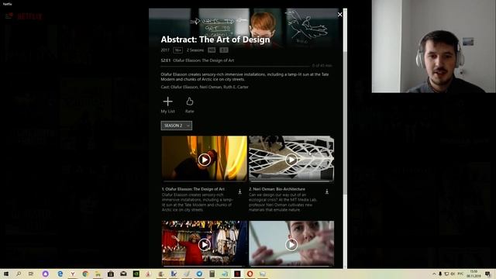Click the 16+ maturity rating badge
The width and height of the screenshot is (496, 279).
pyautogui.click(x=178, y=50)
